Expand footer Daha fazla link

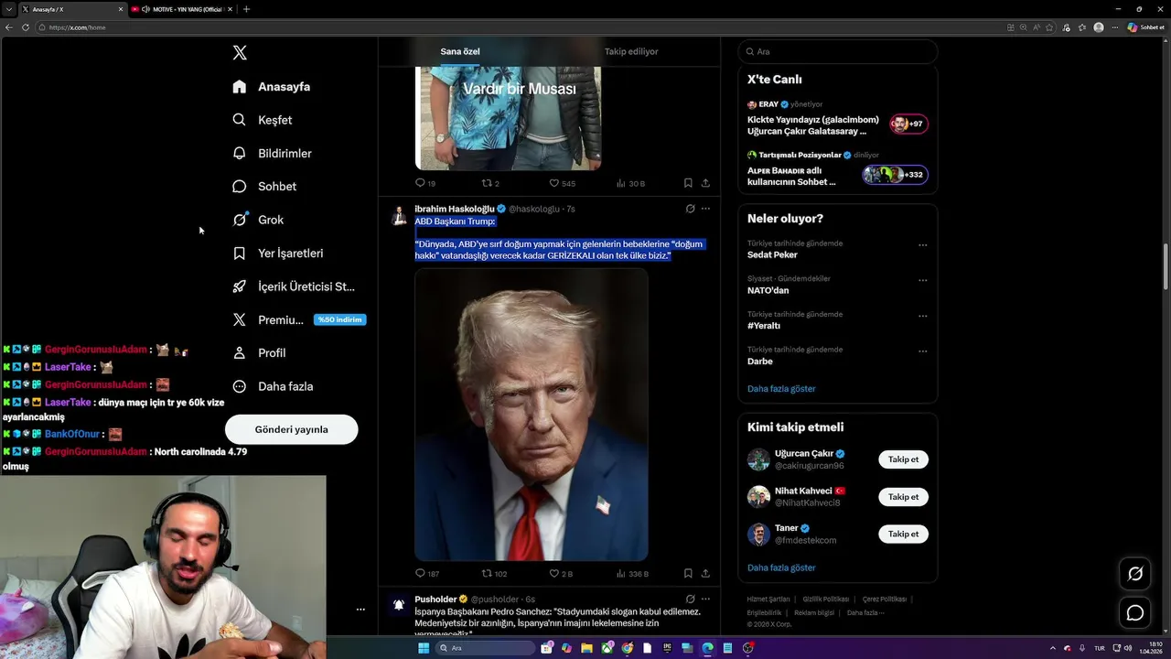[x=865, y=612]
